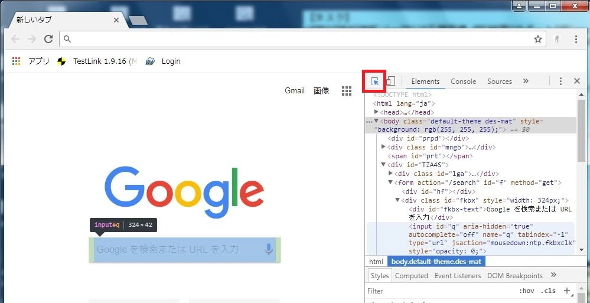This screenshot has width=590, height=303.
Task: Collapse the body element node
Action: click(376, 121)
